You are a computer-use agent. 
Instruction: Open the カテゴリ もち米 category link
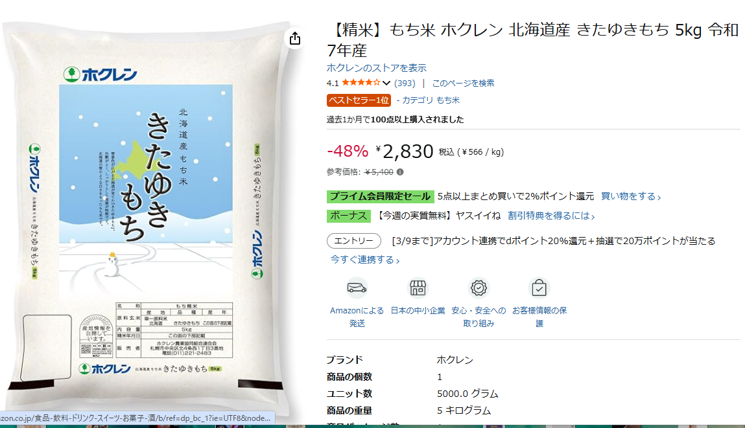428,100
